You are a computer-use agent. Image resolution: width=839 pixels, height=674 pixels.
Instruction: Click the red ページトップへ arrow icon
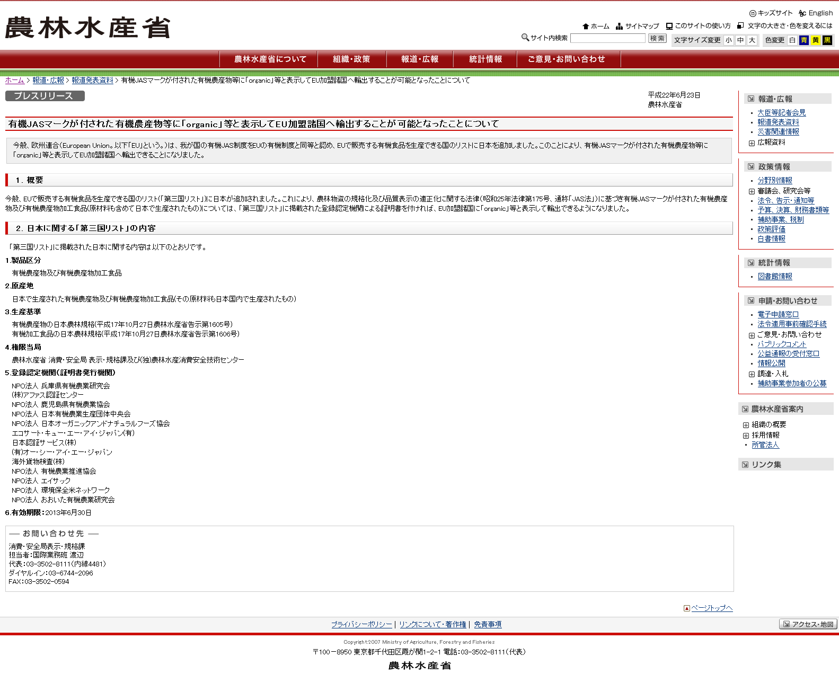click(687, 608)
